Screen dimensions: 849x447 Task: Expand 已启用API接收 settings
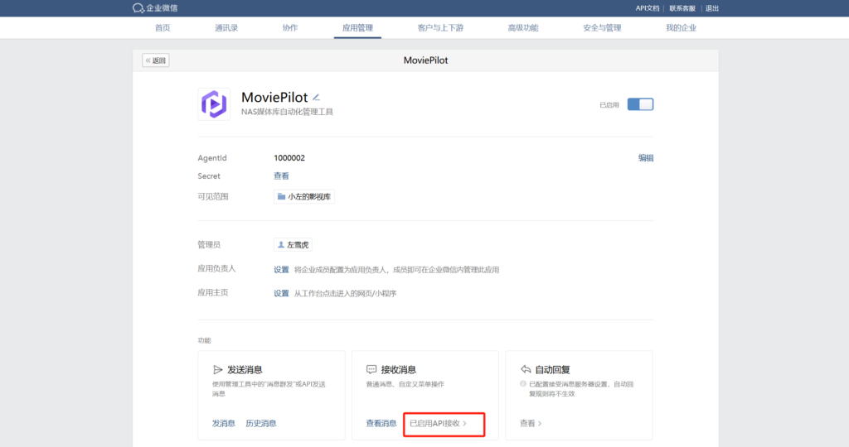pyautogui.click(x=438, y=423)
